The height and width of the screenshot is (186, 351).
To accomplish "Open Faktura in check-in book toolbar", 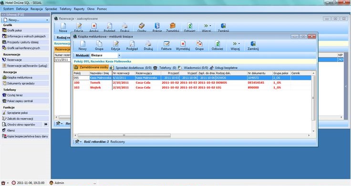I will pos(166,46).
